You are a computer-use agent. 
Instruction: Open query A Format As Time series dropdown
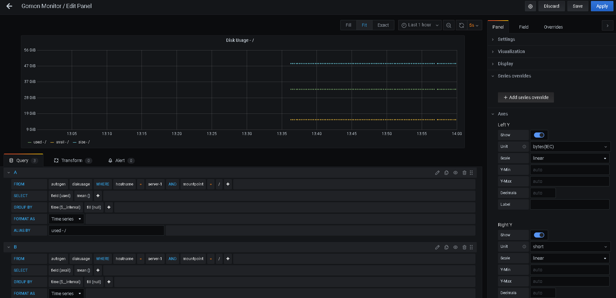(x=66, y=219)
